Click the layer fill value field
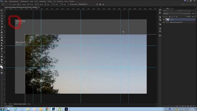Viewport: 197px width, 111px height. [x=193, y=16]
